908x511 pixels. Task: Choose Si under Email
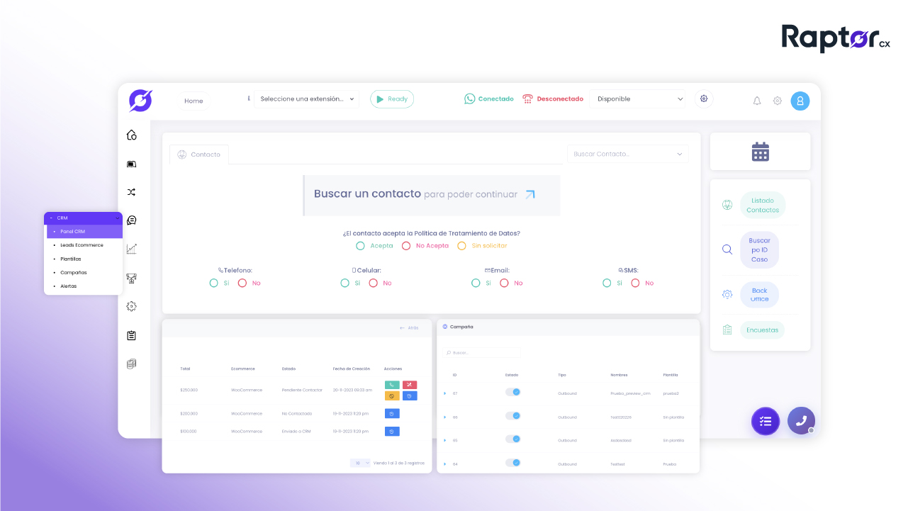[x=476, y=283]
